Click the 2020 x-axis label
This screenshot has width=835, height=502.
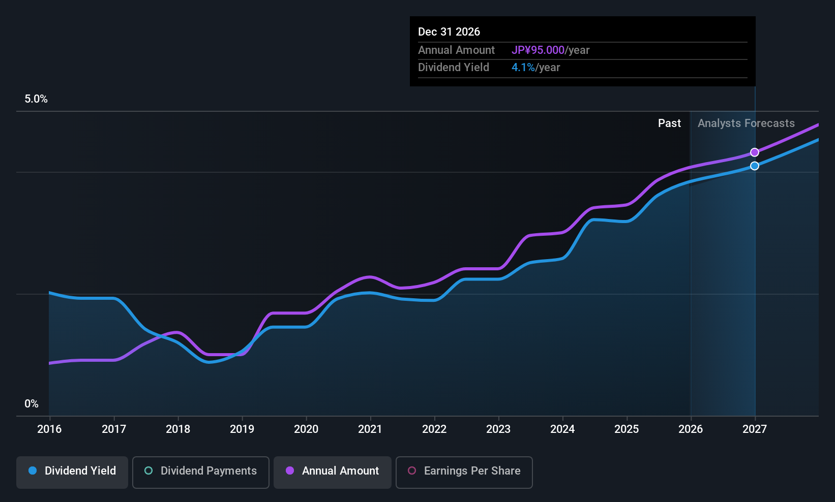[x=306, y=429]
